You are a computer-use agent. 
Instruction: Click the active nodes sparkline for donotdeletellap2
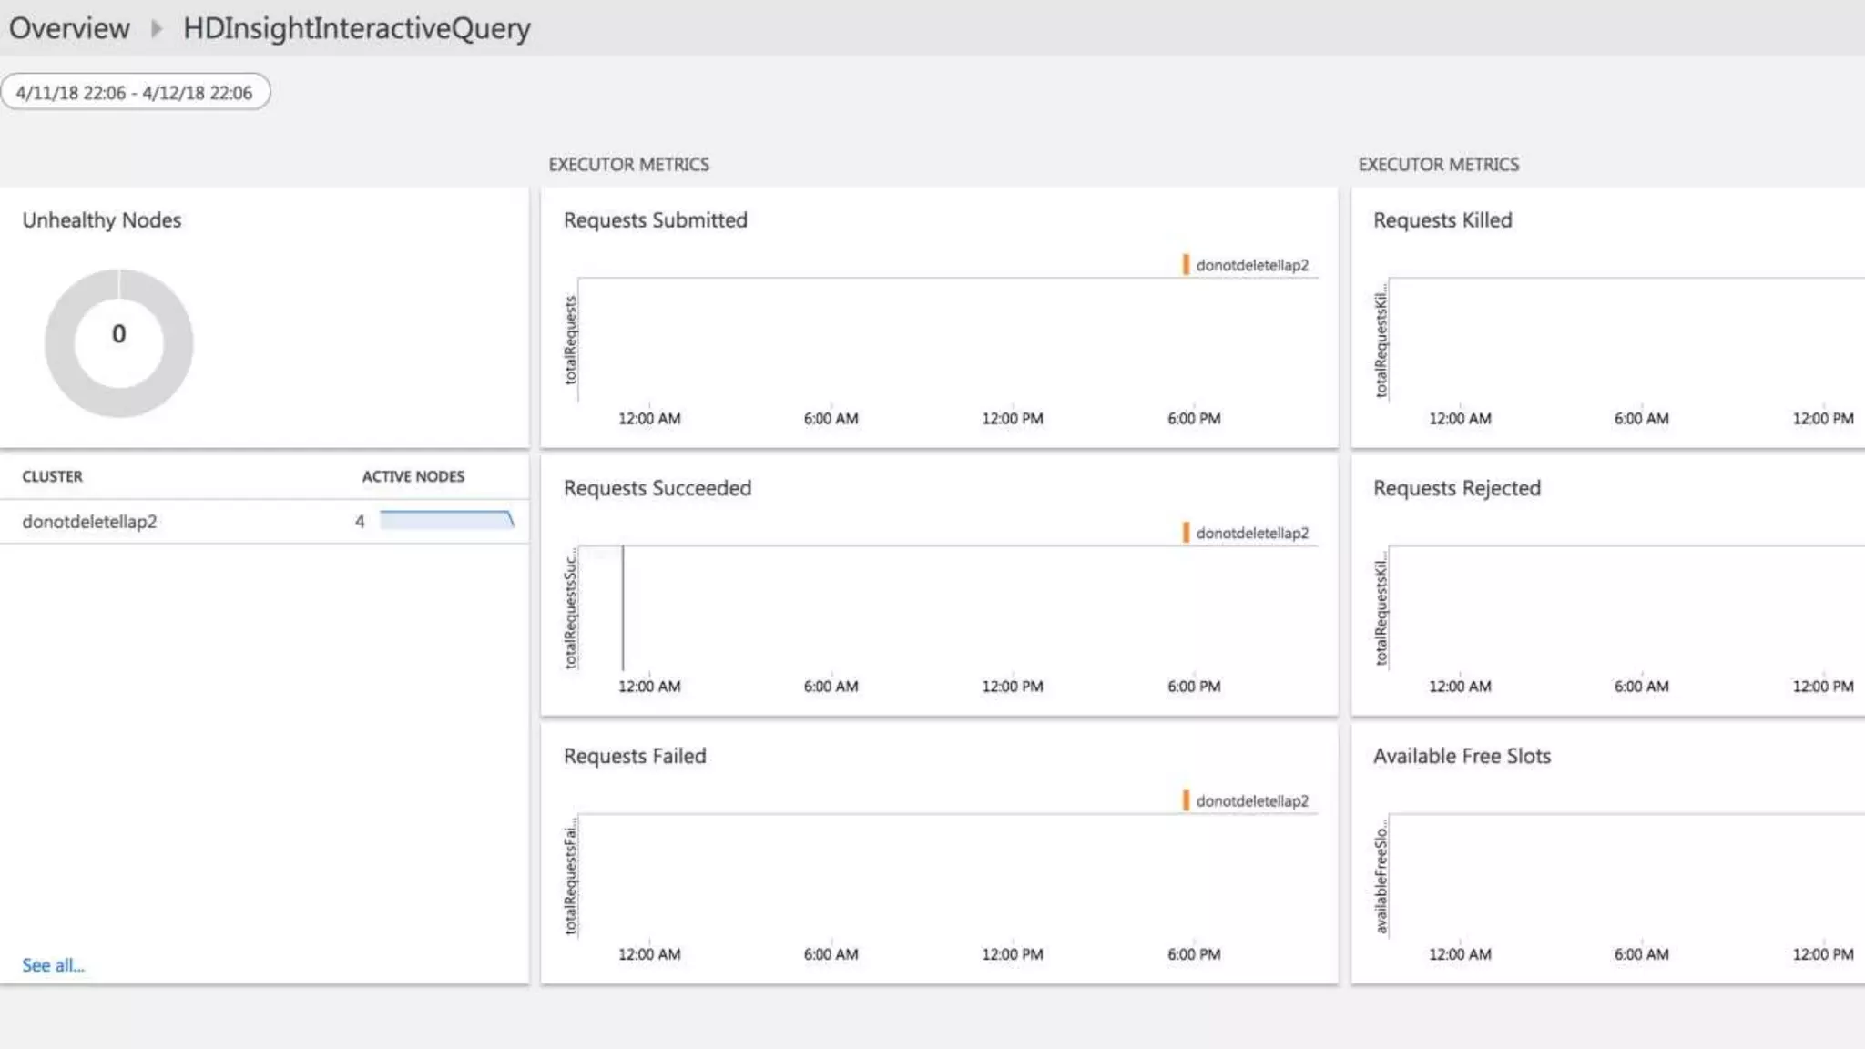coord(446,520)
